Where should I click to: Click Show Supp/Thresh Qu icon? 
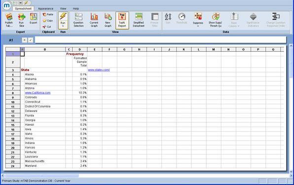(x=216, y=20)
